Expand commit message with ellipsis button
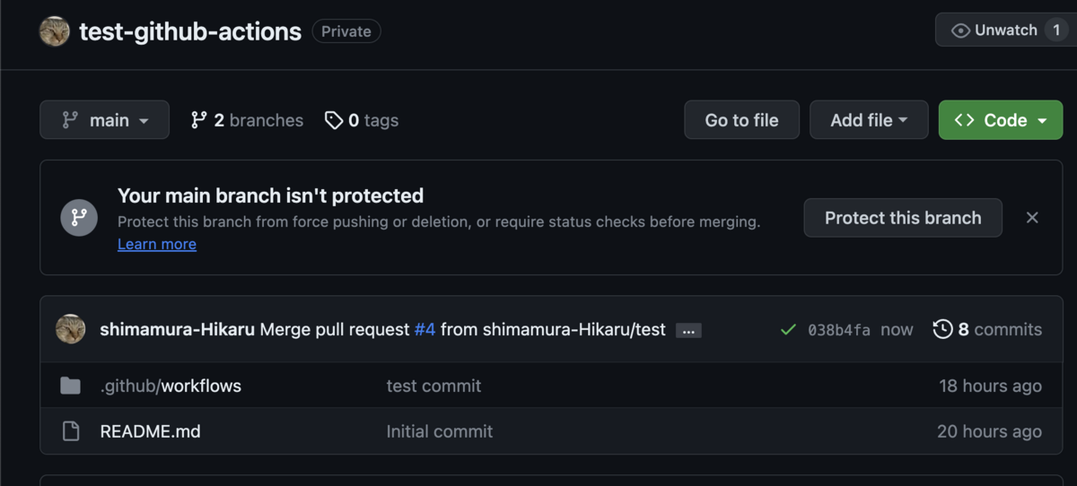The height and width of the screenshot is (486, 1077). (688, 330)
